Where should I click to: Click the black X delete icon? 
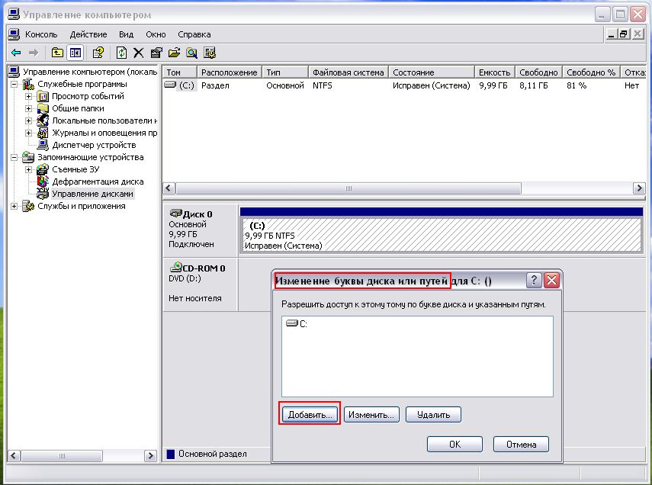(139, 53)
